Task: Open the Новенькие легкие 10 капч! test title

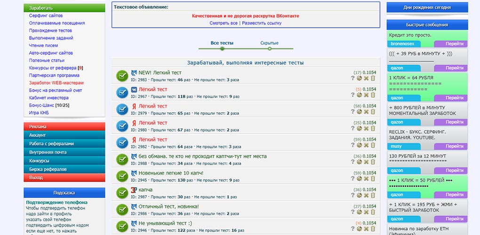Action: click(171, 173)
